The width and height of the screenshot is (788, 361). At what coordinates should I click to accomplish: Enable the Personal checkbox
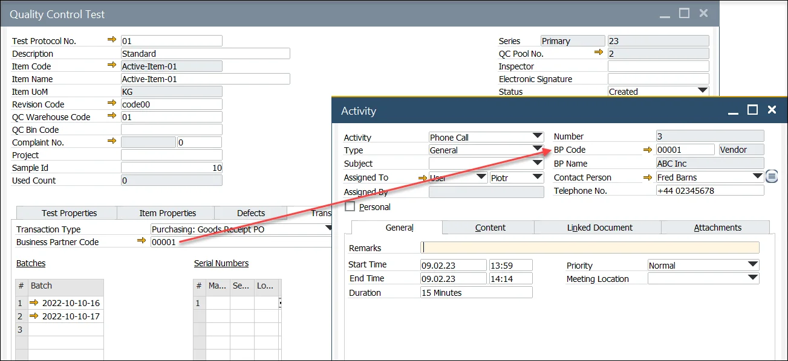pyautogui.click(x=350, y=206)
